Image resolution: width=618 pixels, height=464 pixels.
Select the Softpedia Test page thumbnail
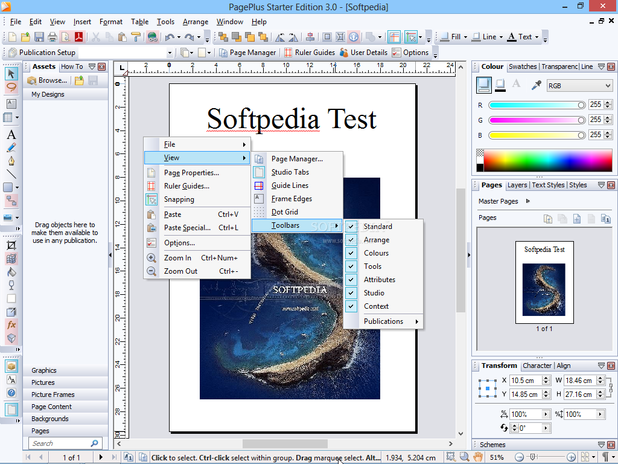pos(544,282)
